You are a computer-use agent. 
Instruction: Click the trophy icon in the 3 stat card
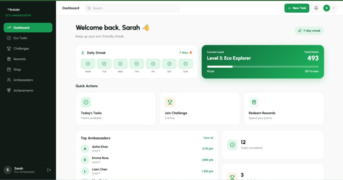coord(232,177)
